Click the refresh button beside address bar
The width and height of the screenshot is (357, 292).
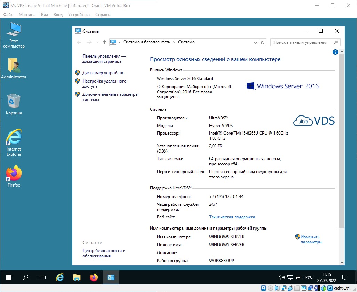pos(263,42)
